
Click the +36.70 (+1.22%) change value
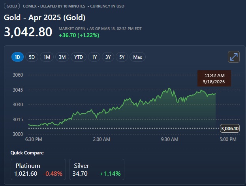coord(79,35)
